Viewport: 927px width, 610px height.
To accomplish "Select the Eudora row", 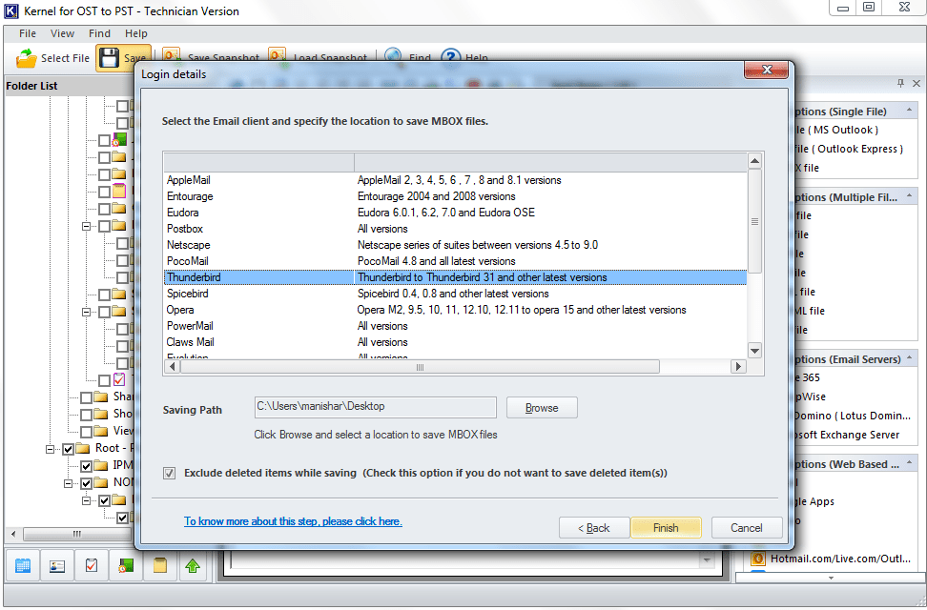I will (455, 213).
